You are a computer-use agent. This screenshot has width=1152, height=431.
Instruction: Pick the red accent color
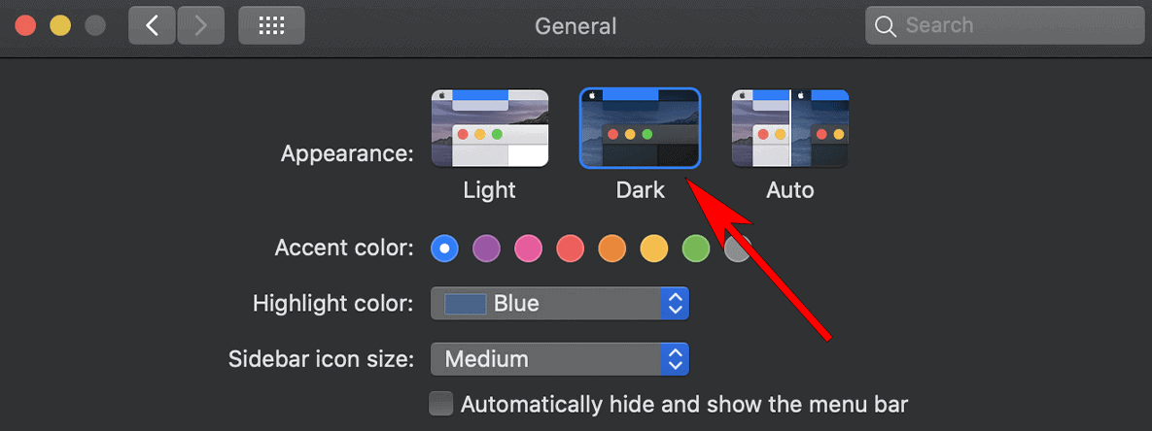pos(570,249)
